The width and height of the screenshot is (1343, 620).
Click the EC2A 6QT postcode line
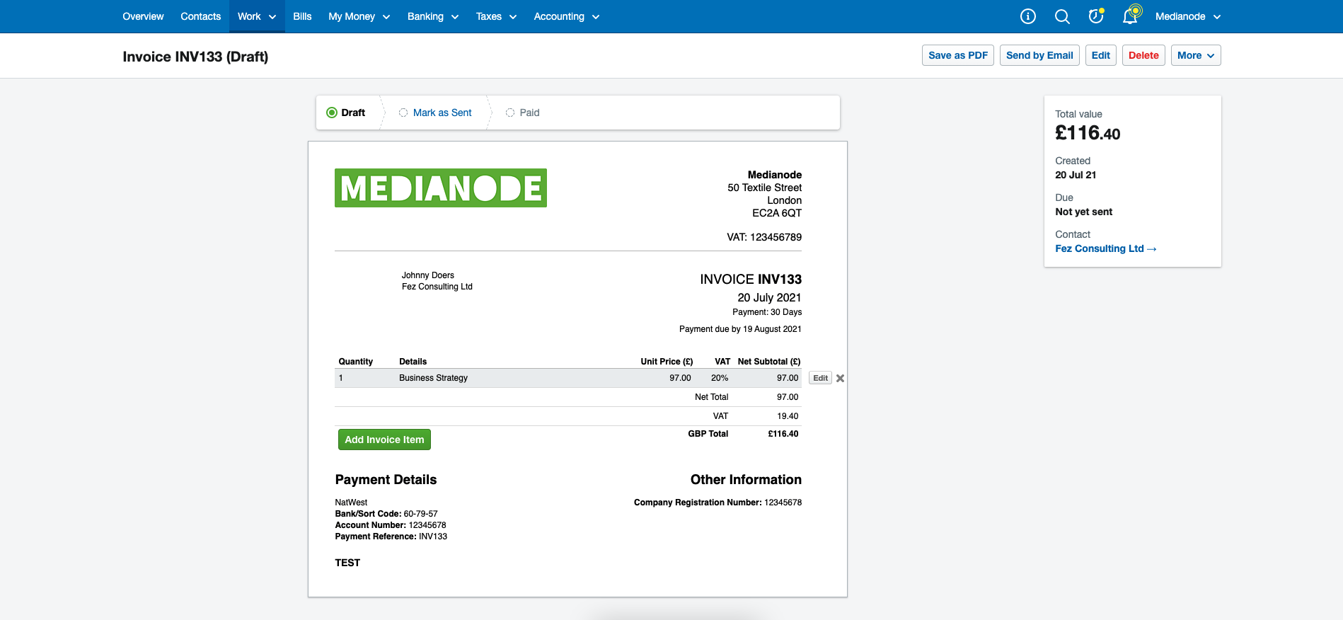pyautogui.click(x=777, y=213)
